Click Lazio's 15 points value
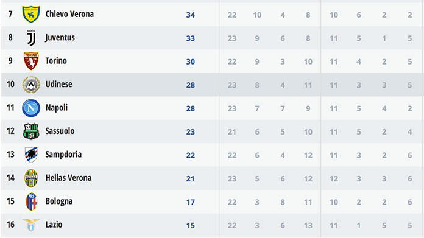 coord(190,225)
